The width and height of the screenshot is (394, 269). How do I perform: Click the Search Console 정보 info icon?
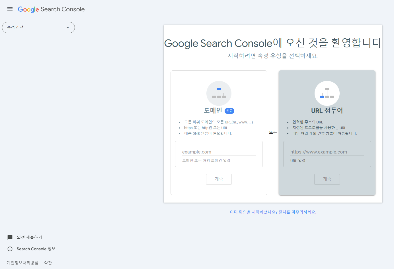[x=10, y=249]
